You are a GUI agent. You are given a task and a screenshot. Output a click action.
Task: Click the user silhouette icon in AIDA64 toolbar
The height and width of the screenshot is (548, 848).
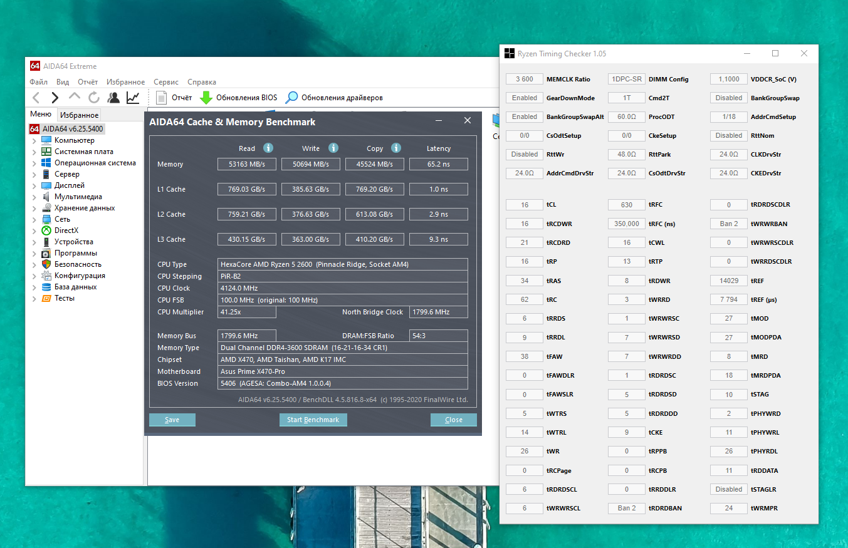(113, 98)
